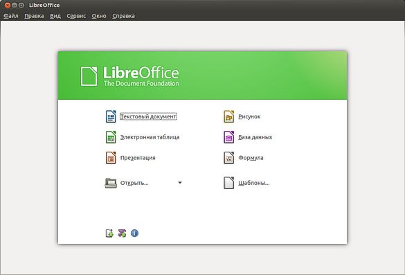Open the Файл menu
The height and width of the screenshot is (275, 405).
tap(10, 16)
